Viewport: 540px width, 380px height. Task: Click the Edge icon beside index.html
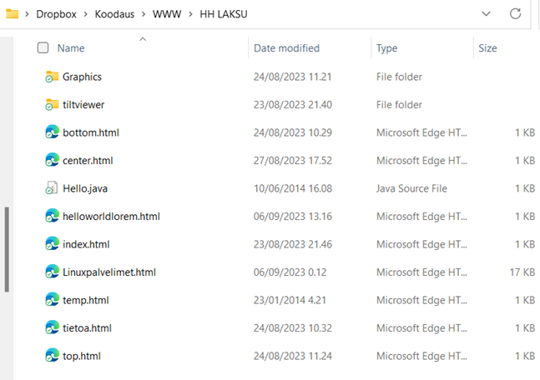coord(52,244)
